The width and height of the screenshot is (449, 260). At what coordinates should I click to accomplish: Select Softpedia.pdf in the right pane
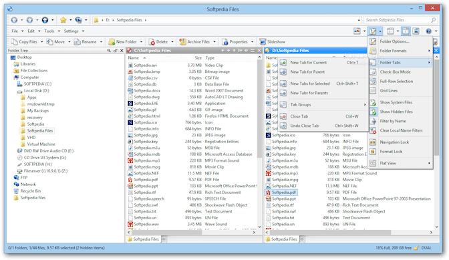[281, 192]
